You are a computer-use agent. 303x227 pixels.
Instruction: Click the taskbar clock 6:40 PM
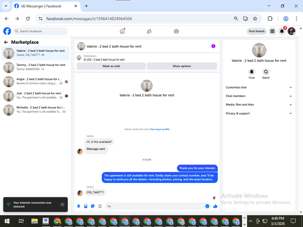278,221
